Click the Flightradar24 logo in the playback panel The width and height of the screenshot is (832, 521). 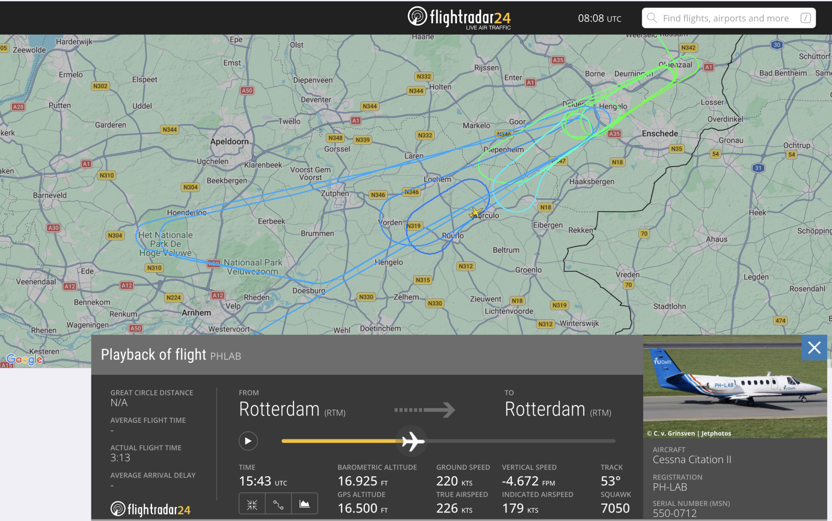pos(151,509)
